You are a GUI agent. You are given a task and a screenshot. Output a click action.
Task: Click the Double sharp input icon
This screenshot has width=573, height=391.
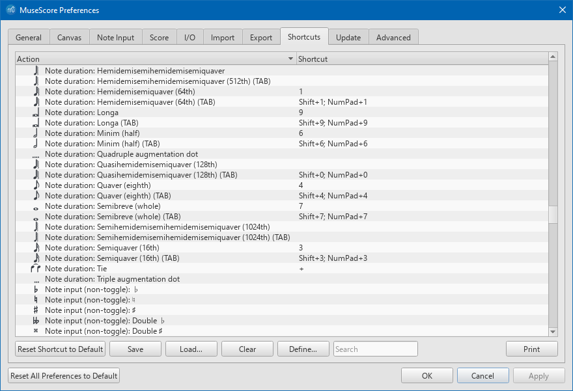(36, 330)
